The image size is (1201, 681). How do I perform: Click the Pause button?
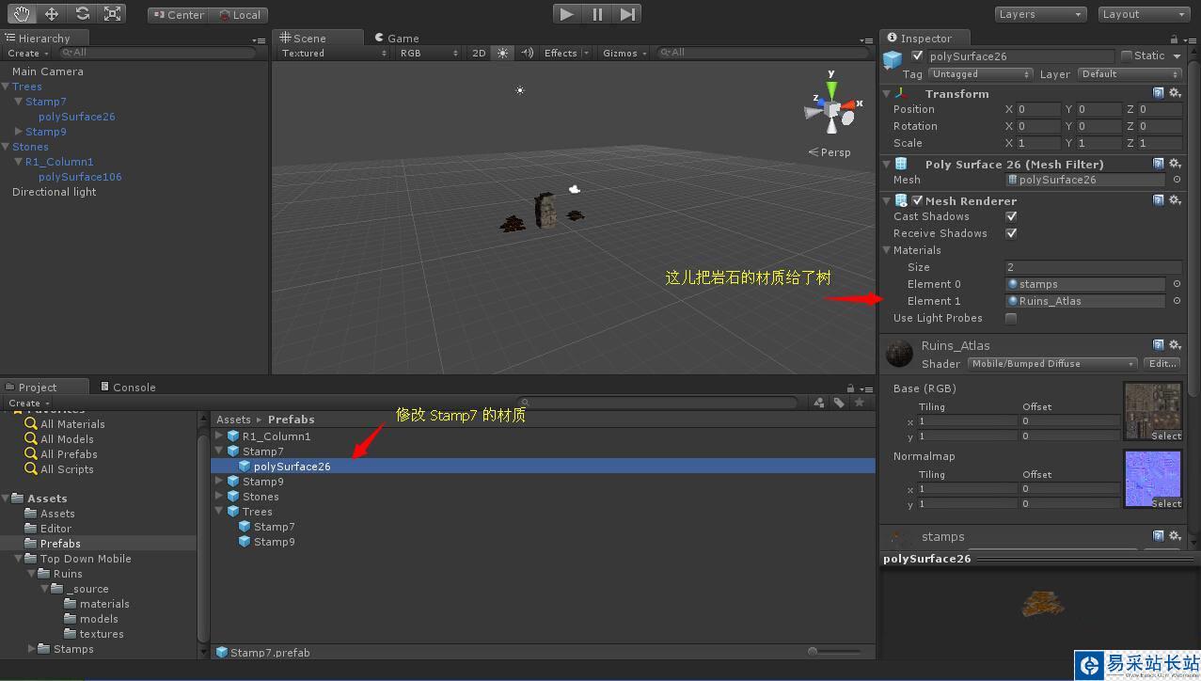click(597, 14)
